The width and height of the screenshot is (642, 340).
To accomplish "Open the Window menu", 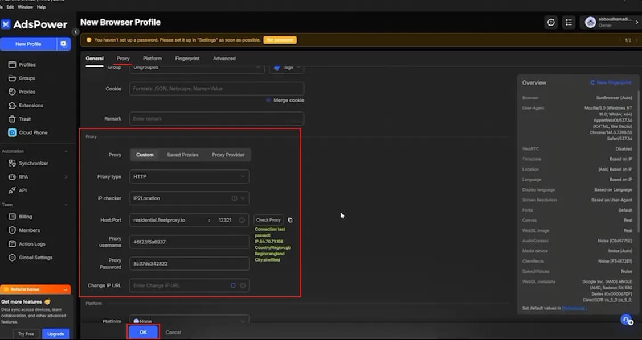I will tap(26, 7).
